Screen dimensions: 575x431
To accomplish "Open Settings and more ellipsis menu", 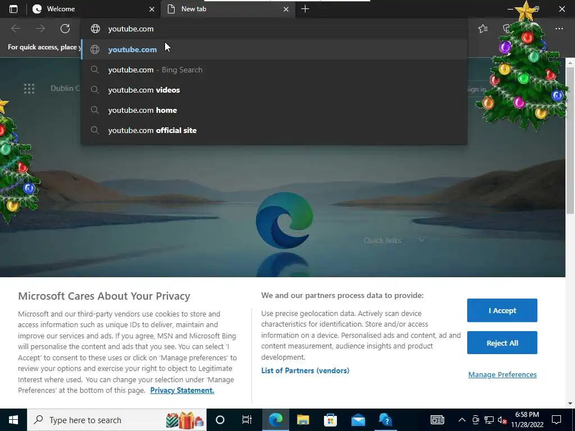I will click(559, 29).
